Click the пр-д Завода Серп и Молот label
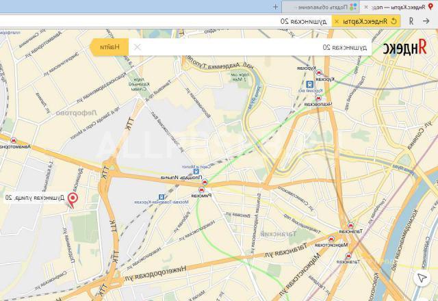 pyautogui.click(x=96, y=122)
